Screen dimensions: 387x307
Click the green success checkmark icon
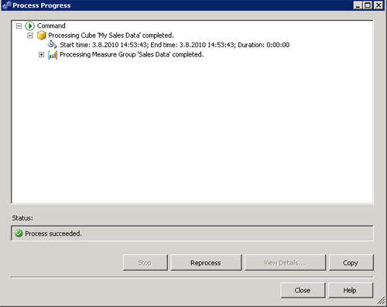[x=19, y=234]
